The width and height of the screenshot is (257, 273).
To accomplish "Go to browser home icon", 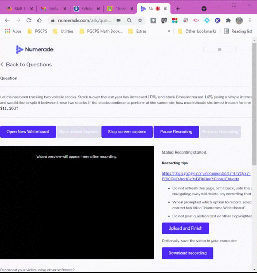I will [x=39, y=20].
